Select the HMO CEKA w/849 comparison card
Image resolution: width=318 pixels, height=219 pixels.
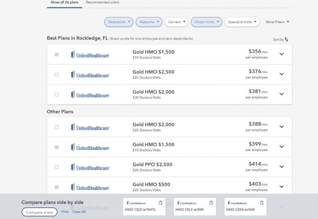(245, 207)
